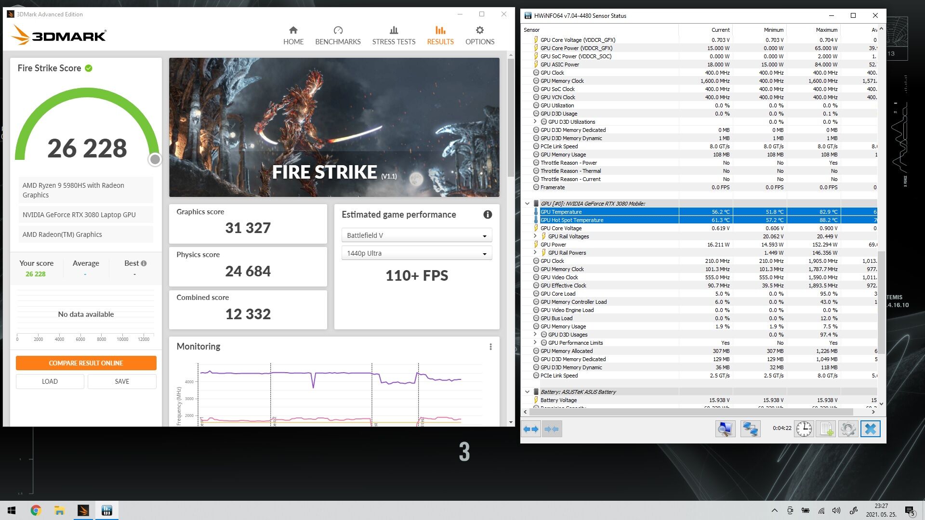Viewport: 925px width, 520px height.
Task: Open the 1440p Ultra resolution dropdown
Action: [416, 253]
